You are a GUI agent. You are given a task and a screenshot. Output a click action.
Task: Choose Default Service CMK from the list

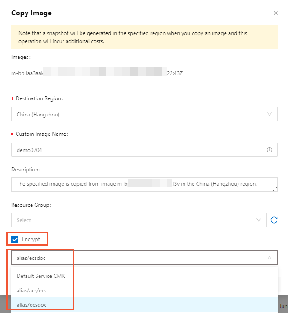[41, 276]
